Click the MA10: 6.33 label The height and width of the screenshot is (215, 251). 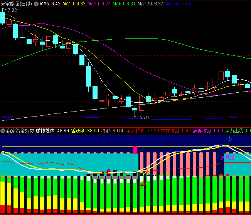pos(74,4)
